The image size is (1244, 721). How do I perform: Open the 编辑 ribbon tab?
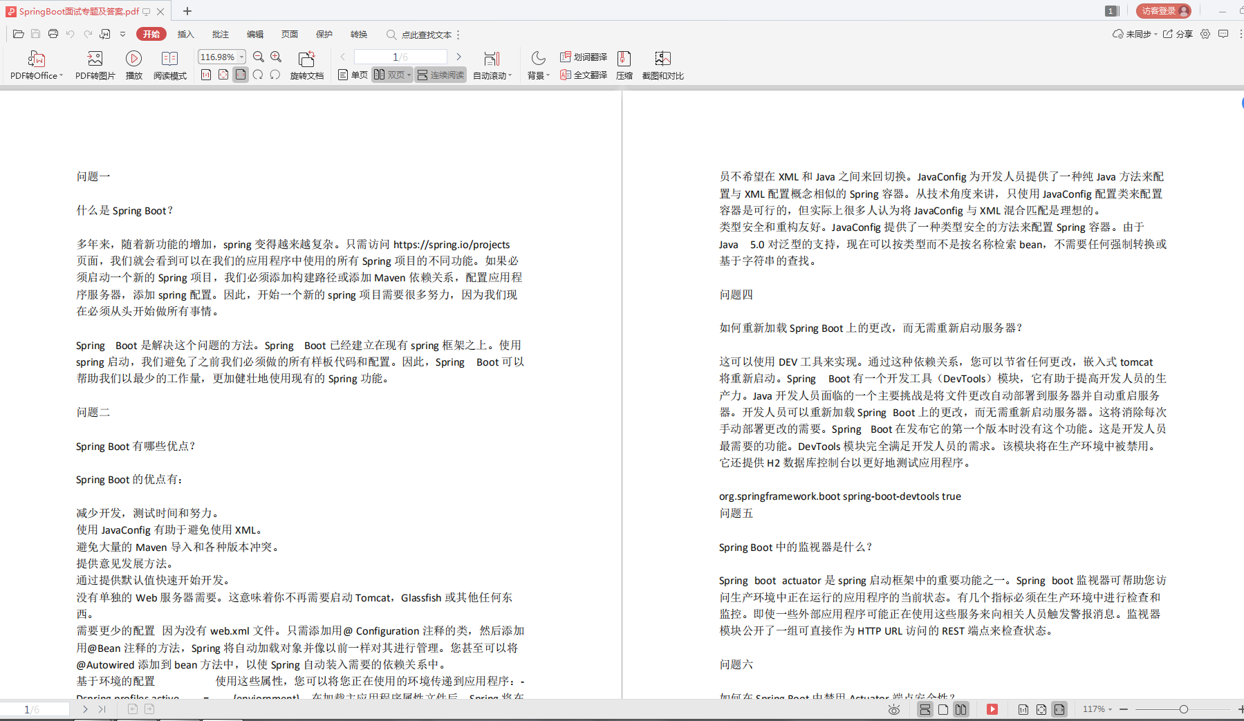pos(255,35)
